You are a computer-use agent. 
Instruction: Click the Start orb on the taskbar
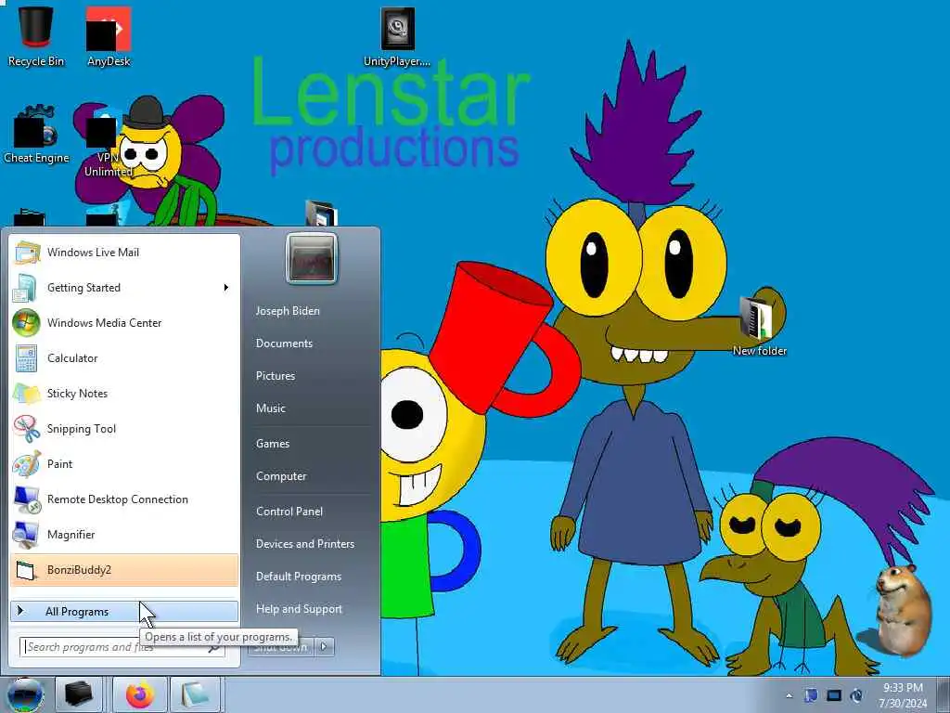tap(25, 694)
